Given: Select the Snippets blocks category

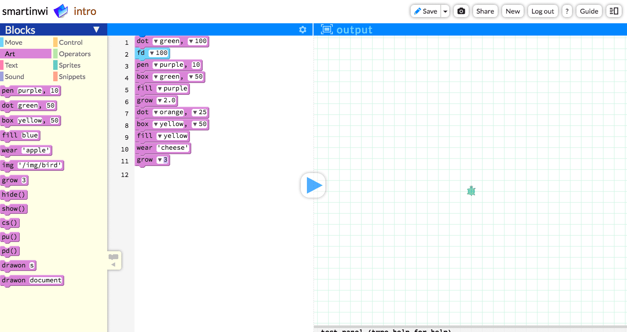Looking at the screenshot, I should point(80,76).
